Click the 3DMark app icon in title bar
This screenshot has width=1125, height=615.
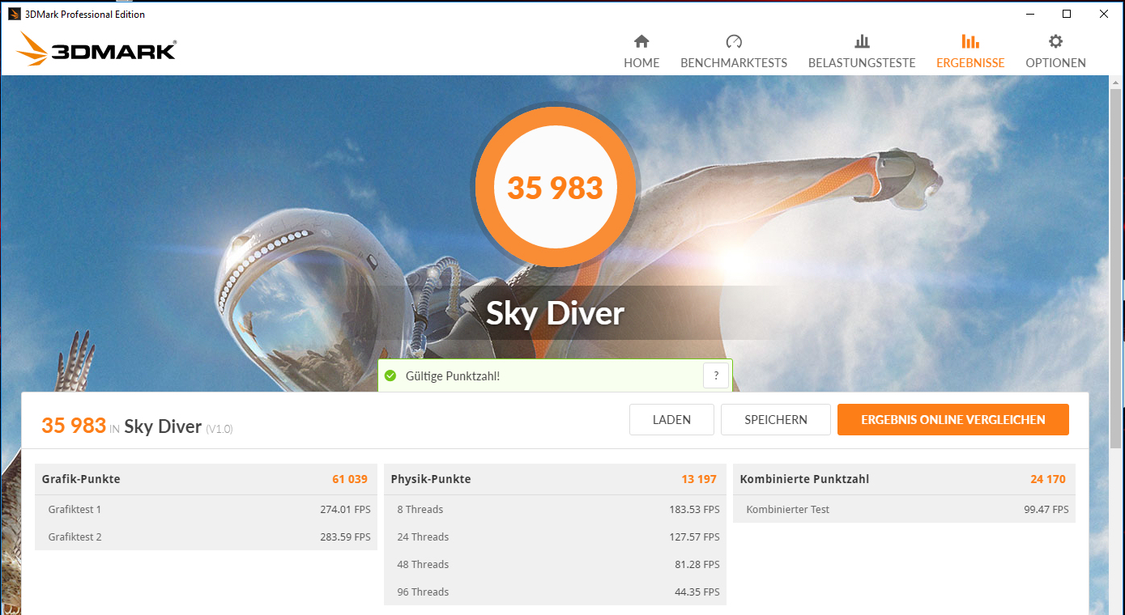pos(15,15)
